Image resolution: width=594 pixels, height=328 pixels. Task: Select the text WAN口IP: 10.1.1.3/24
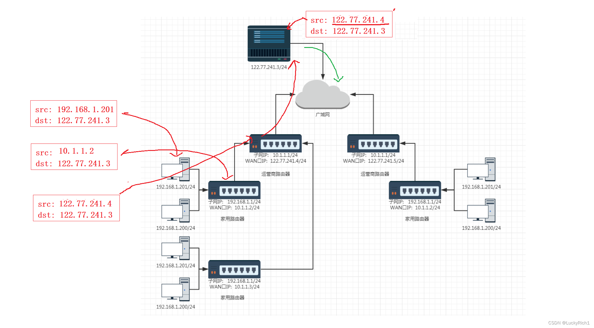point(234,287)
